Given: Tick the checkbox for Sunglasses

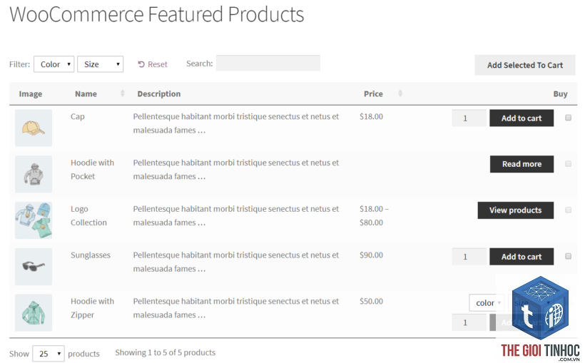Looking at the screenshot, I should click(568, 256).
